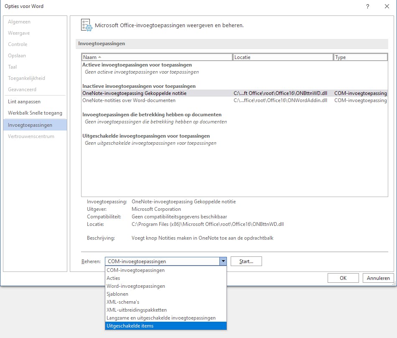The height and width of the screenshot is (338, 397).
Task: Sort the list by the Type column
Action: tap(361, 57)
